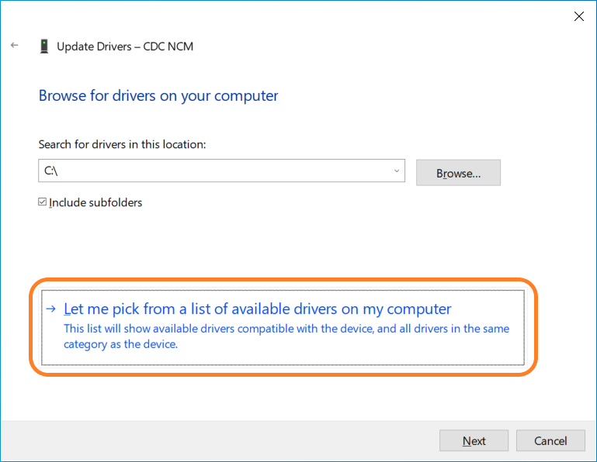Click the 'Search for drivers in this location' label
The height and width of the screenshot is (462, 597).
point(122,144)
